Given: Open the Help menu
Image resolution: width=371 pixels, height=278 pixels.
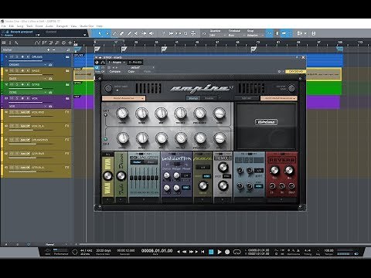Looking at the screenshot, I should [x=100, y=26].
